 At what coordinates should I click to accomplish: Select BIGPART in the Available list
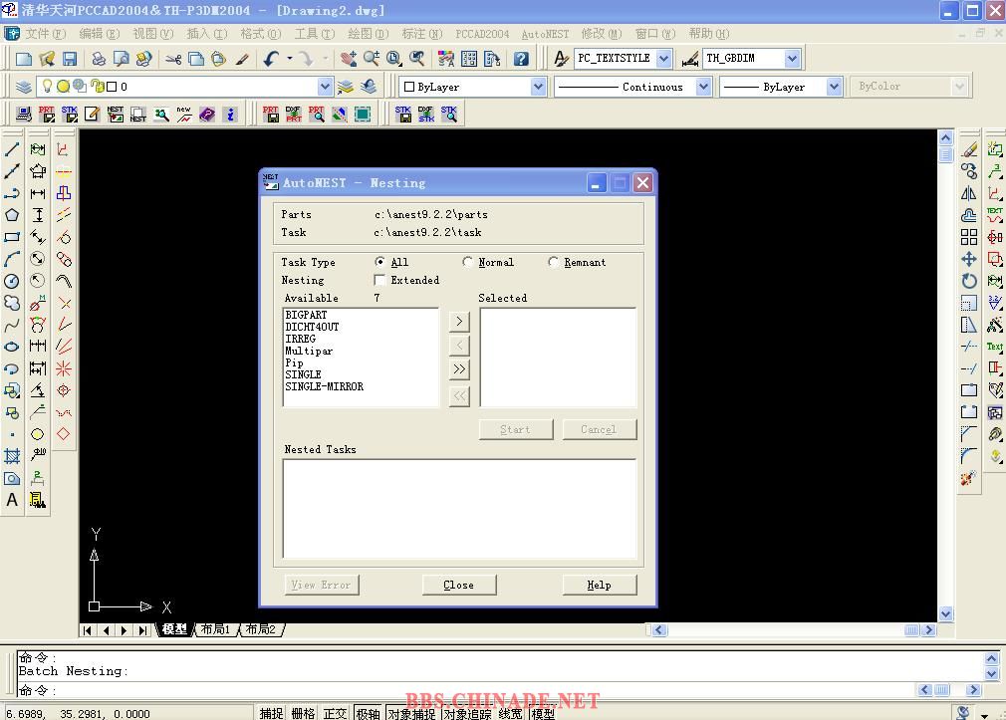[x=306, y=315]
